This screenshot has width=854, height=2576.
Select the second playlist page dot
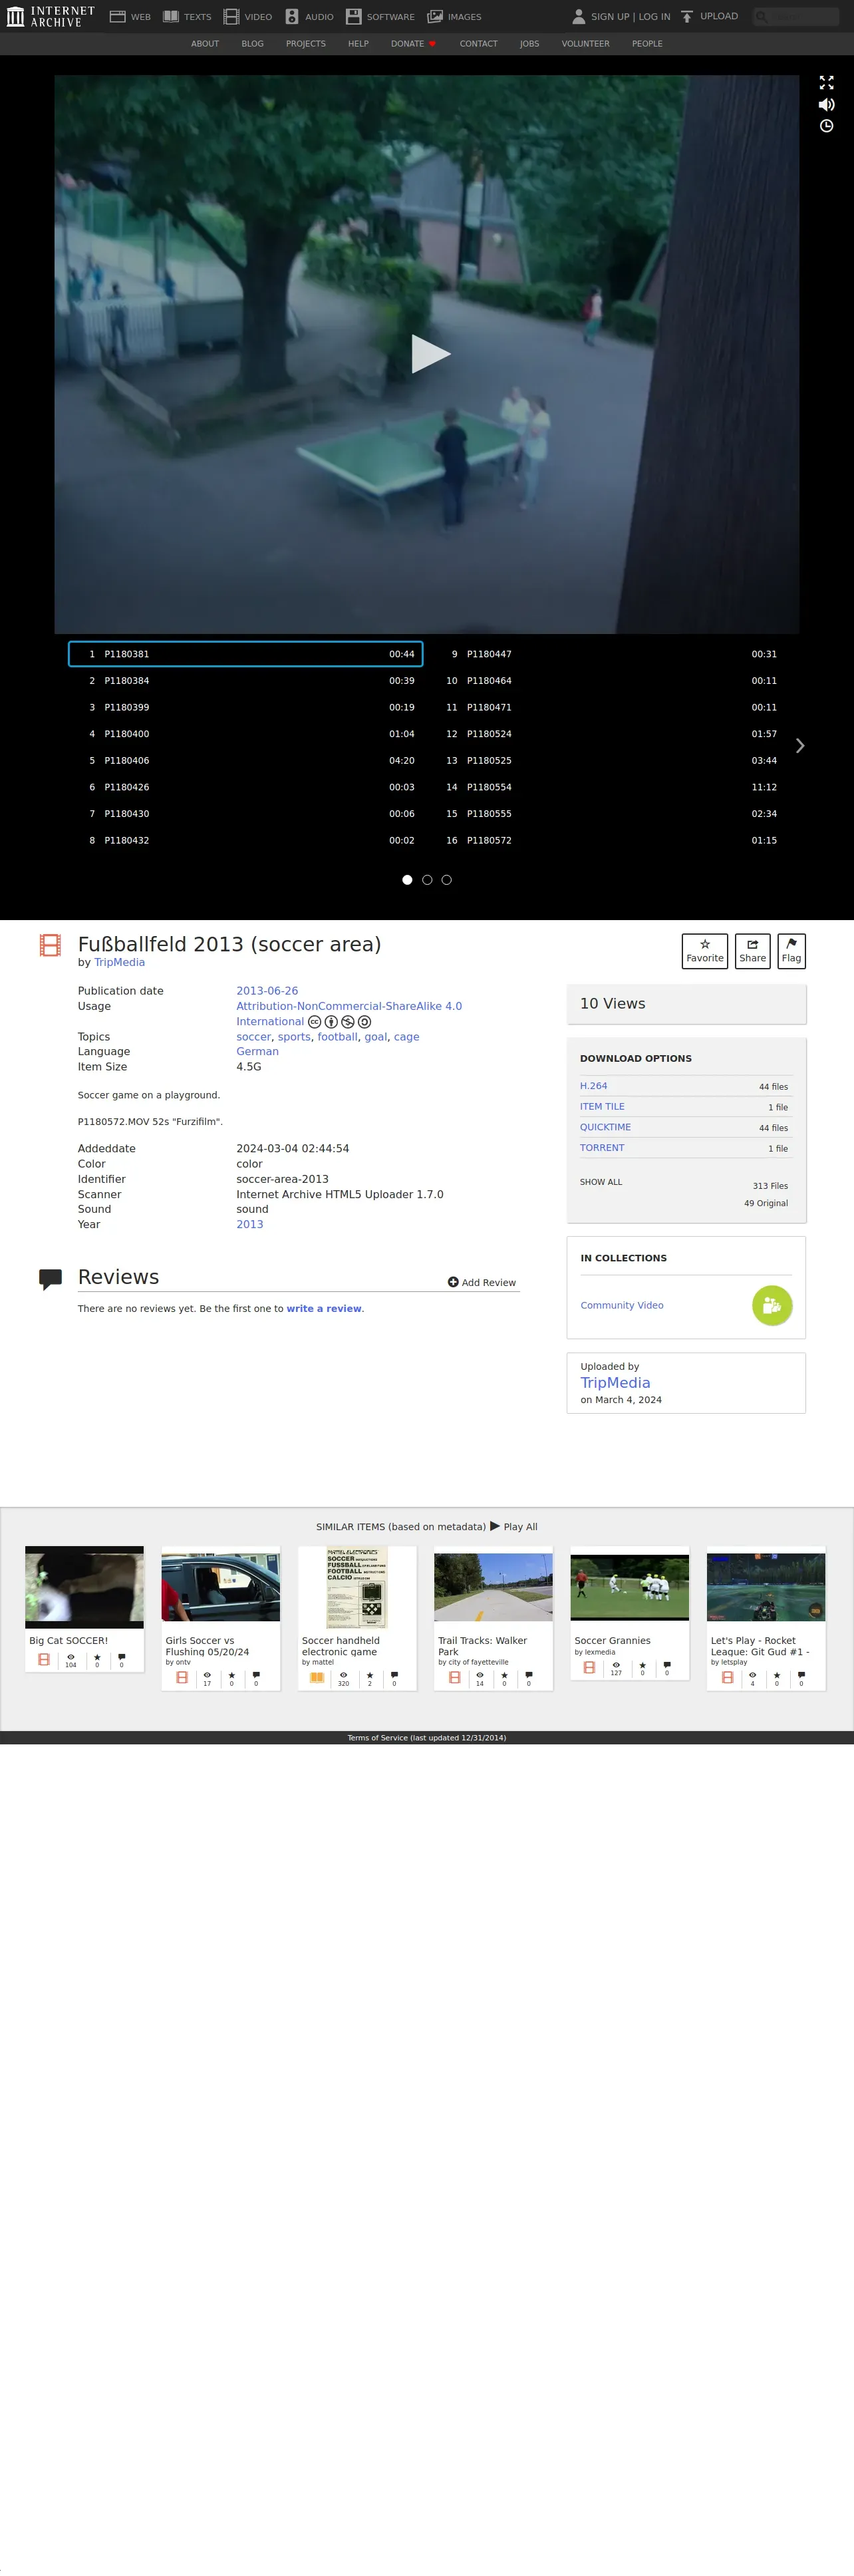(427, 880)
